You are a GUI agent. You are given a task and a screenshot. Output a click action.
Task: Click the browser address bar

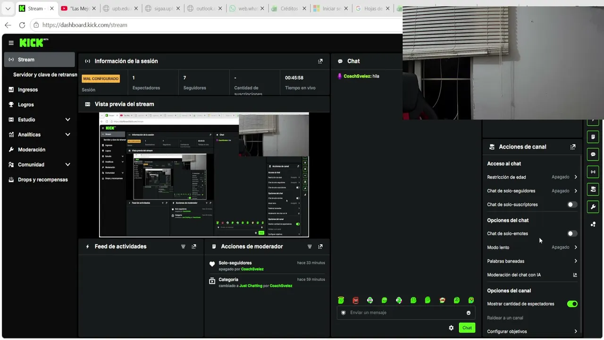point(216,25)
